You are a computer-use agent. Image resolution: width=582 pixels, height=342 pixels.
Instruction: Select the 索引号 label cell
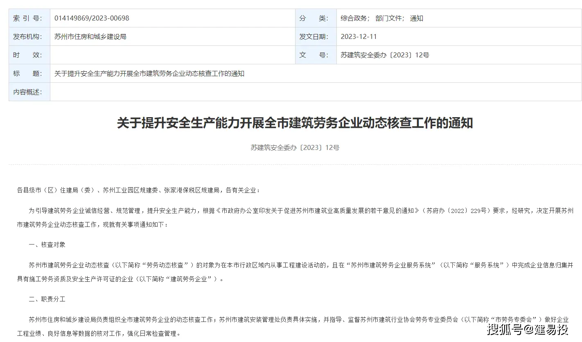point(29,18)
